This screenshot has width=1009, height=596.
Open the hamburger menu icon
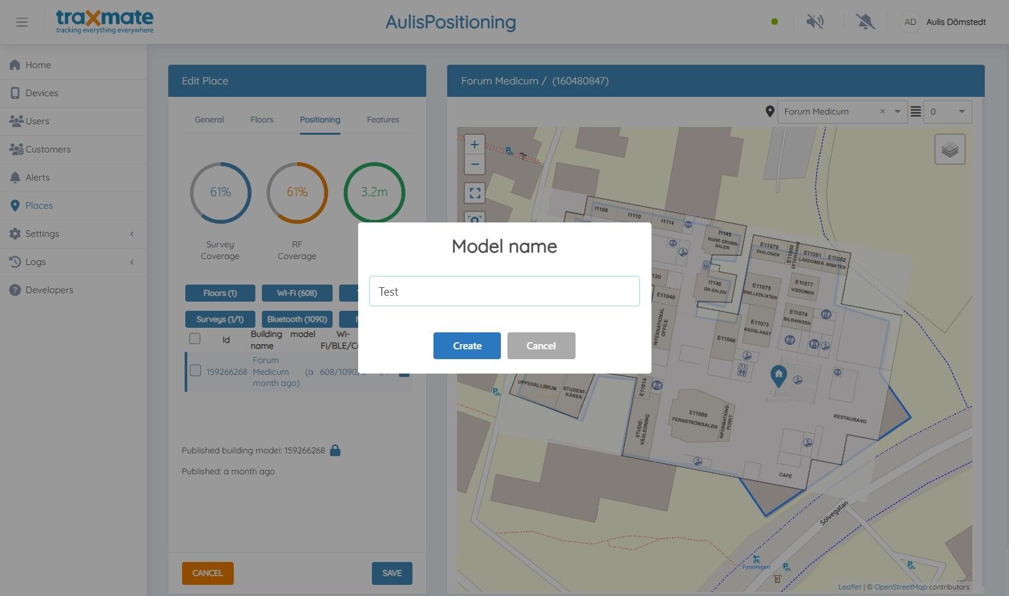[22, 22]
